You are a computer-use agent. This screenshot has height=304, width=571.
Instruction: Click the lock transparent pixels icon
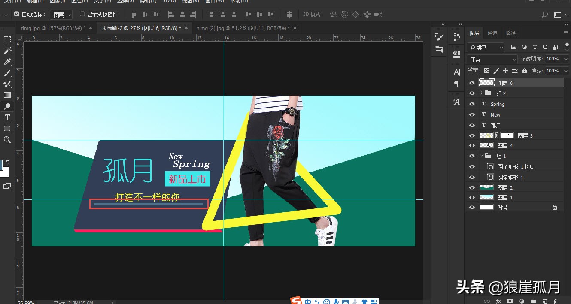tap(487, 70)
